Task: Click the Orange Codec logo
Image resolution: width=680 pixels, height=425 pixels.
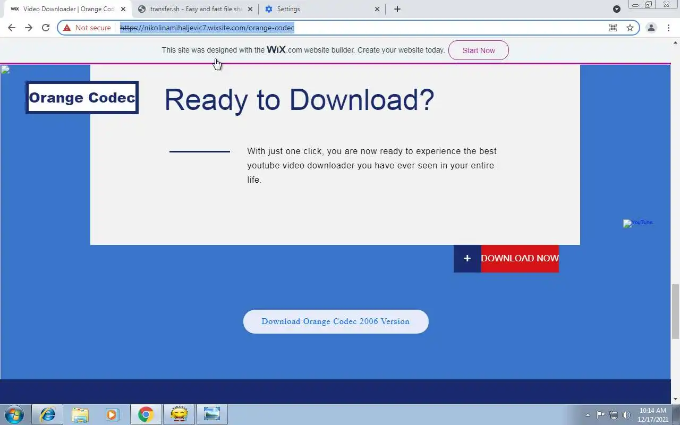Action: (x=82, y=98)
